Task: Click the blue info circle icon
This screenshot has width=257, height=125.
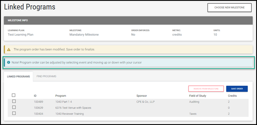Action: point(9,62)
